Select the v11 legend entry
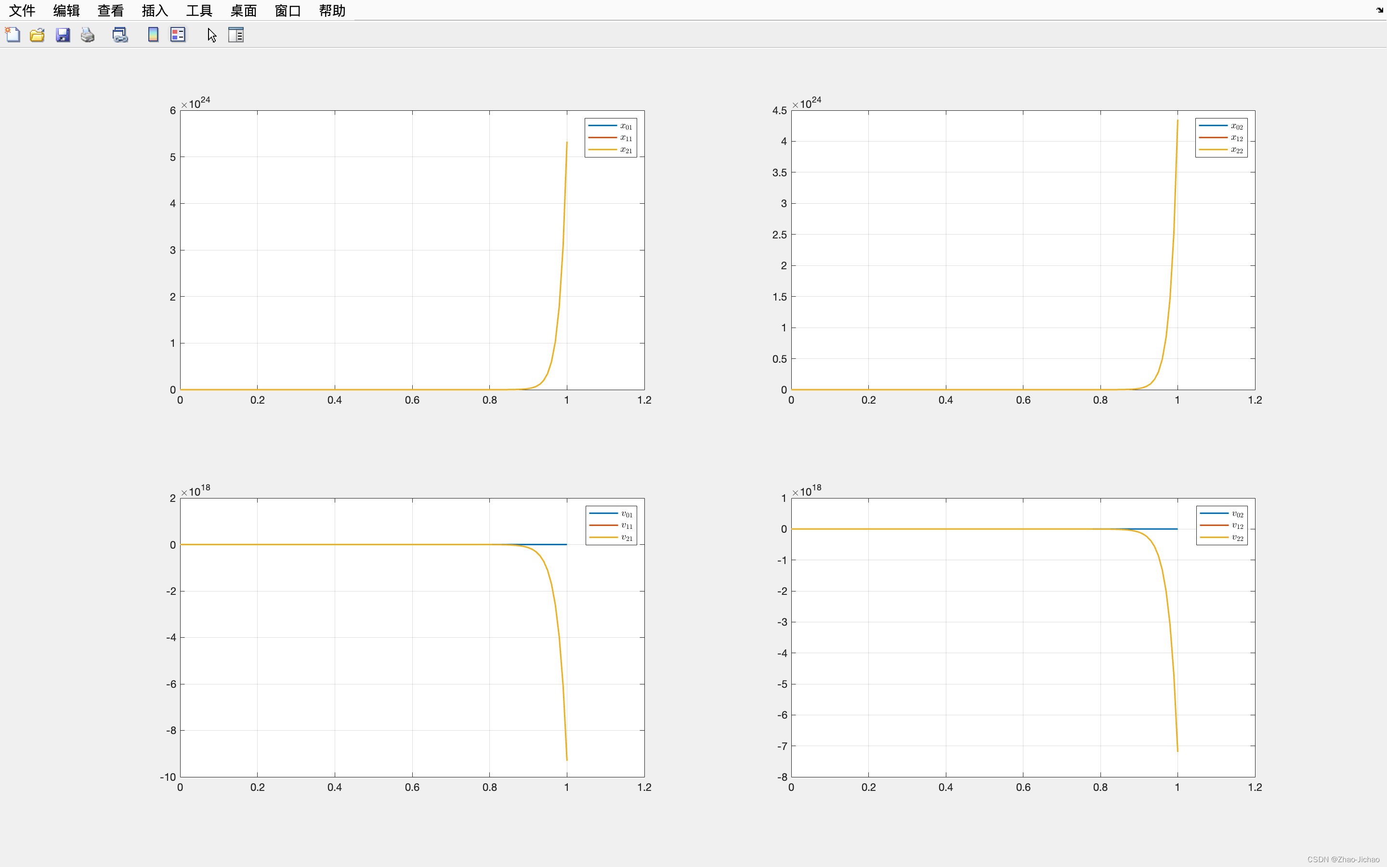The height and width of the screenshot is (867, 1387). click(x=611, y=525)
